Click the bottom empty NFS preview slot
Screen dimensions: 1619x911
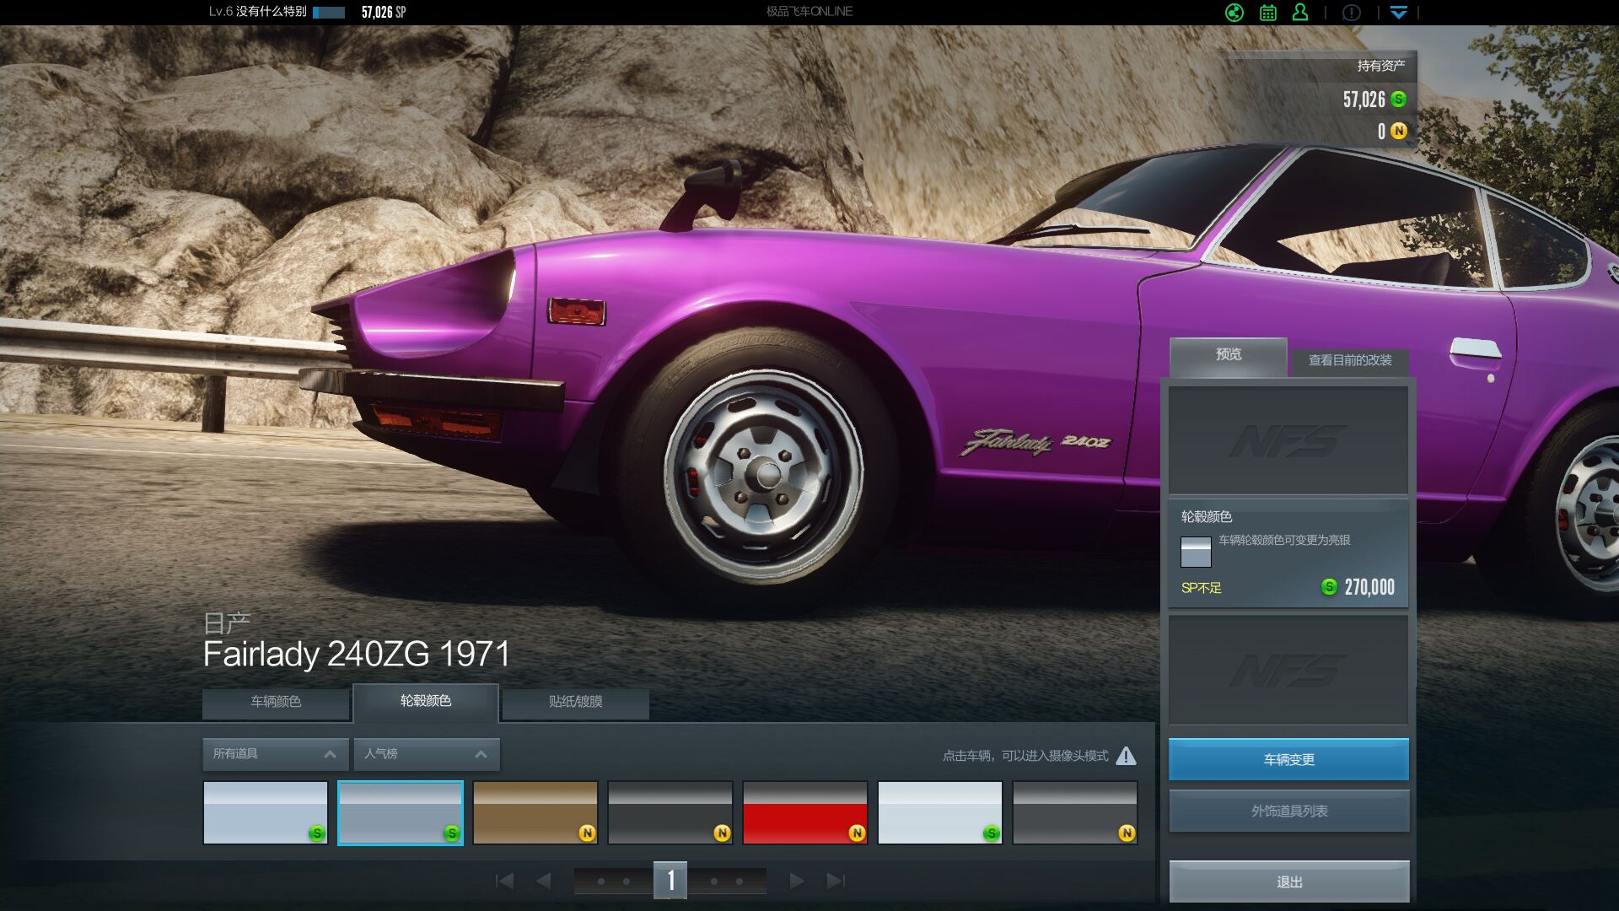(1288, 670)
